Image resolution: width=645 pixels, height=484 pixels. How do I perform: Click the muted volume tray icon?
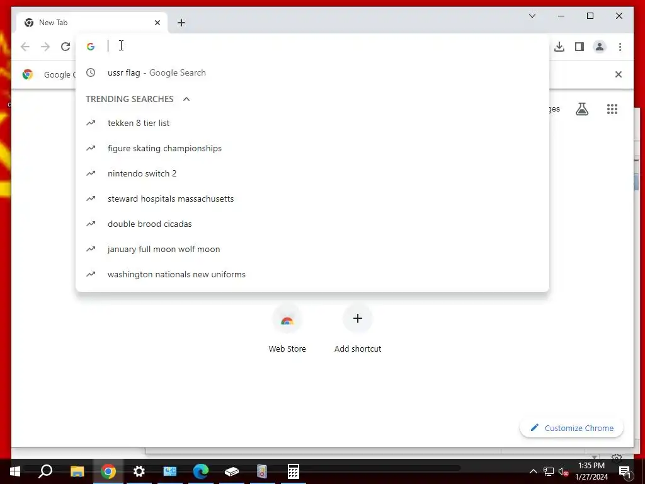coord(564,471)
